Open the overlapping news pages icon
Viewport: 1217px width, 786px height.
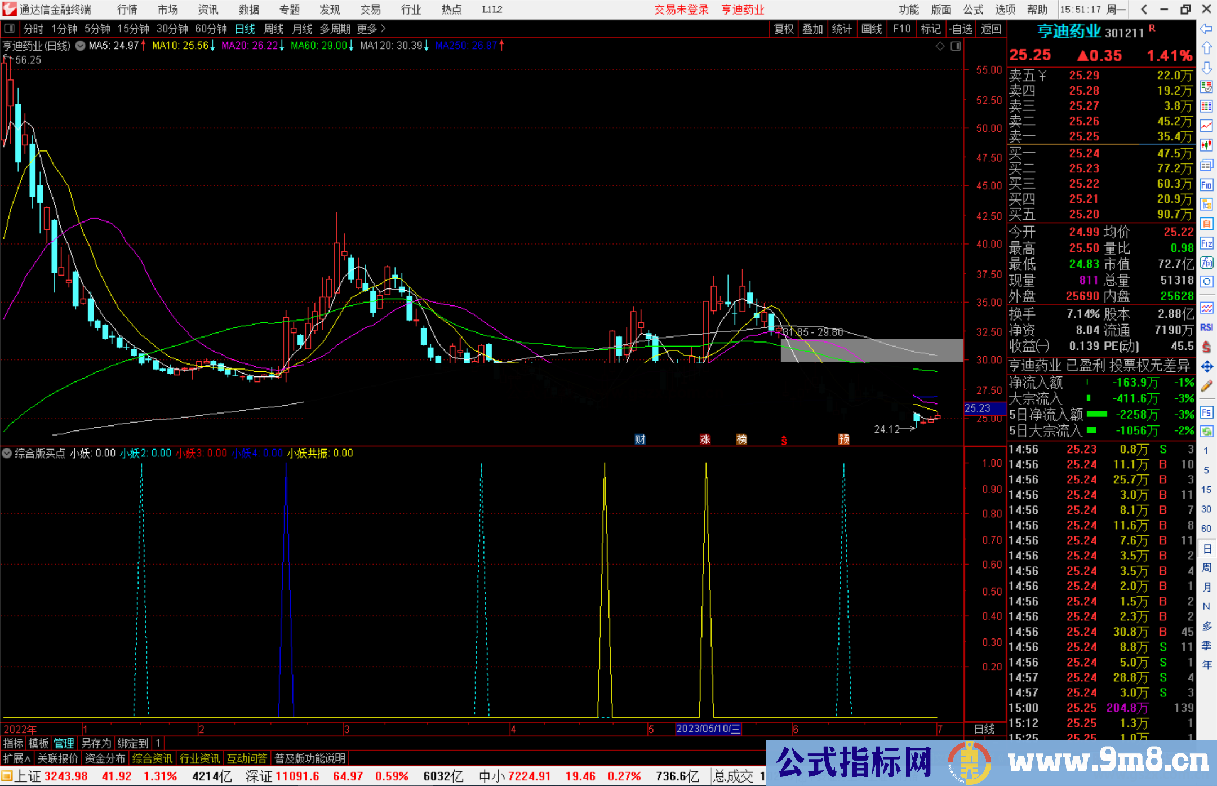coord(1206,165)
